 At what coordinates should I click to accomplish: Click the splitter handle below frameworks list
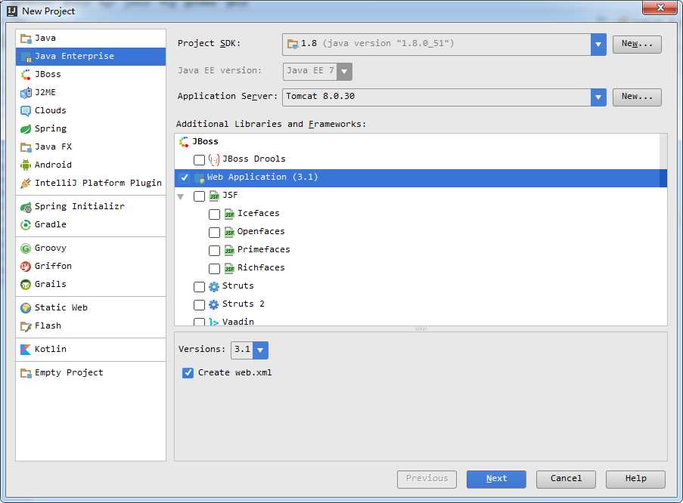tap(421, 329)
